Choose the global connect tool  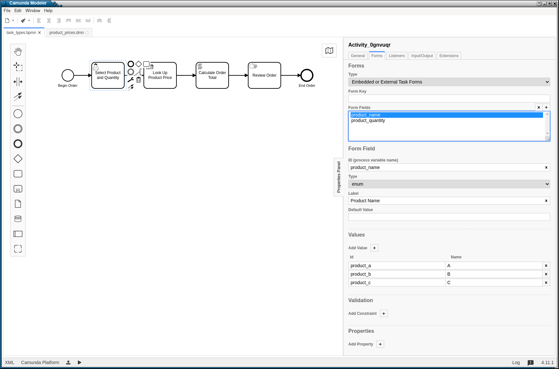click(18, 97)
